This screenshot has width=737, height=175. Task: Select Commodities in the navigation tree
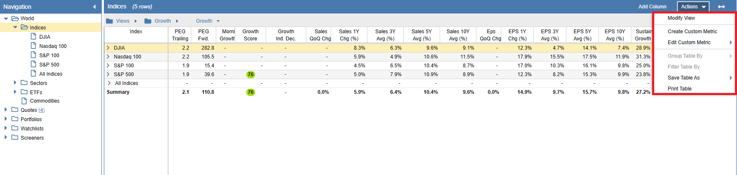pos(44,101)
